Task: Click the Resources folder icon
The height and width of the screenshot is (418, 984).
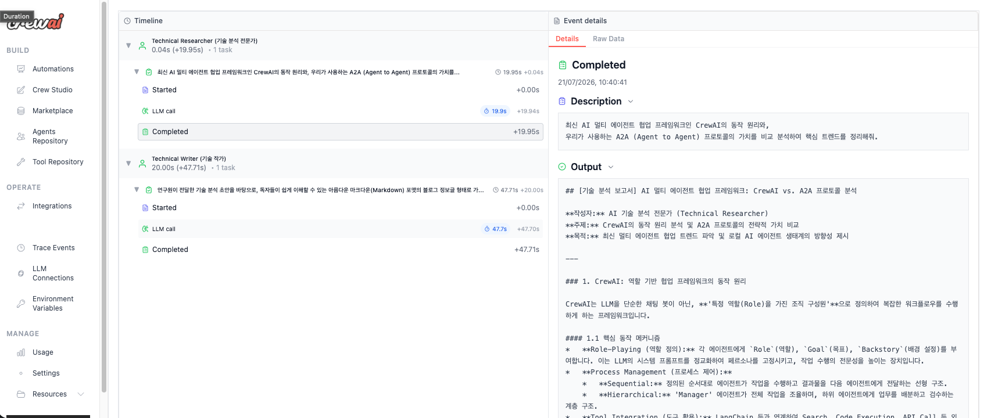Action: click(x=21, y=394)
